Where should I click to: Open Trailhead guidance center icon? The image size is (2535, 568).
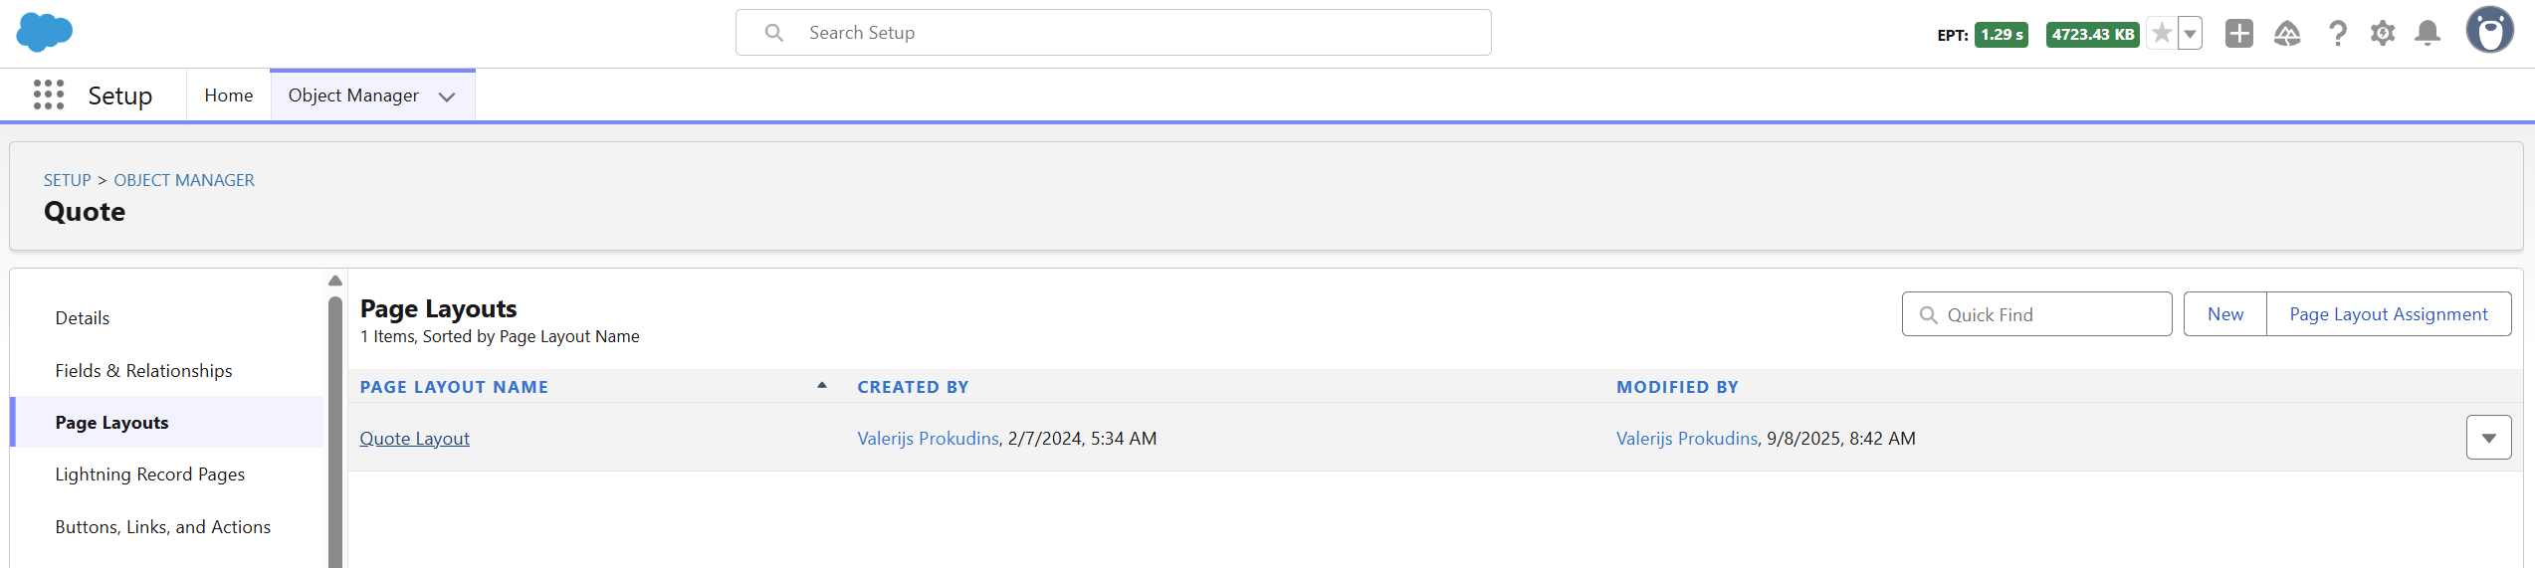point(2287,34)
